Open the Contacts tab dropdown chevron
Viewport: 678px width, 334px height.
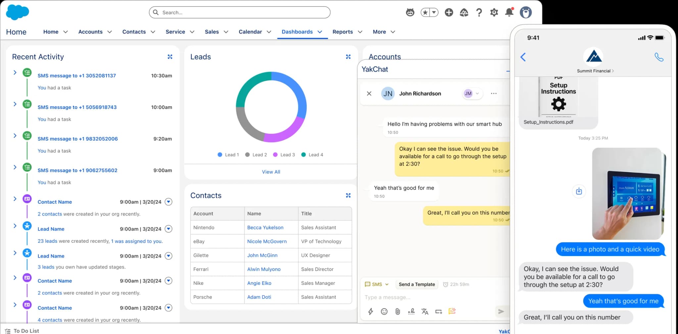pos(153,32)
